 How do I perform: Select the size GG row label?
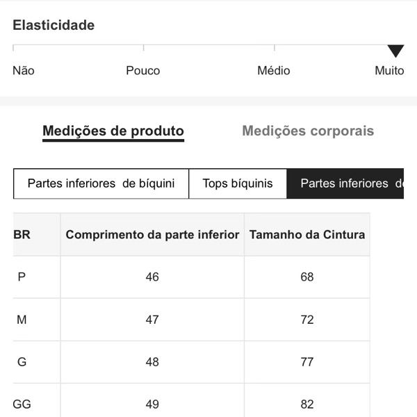point(22,404)
